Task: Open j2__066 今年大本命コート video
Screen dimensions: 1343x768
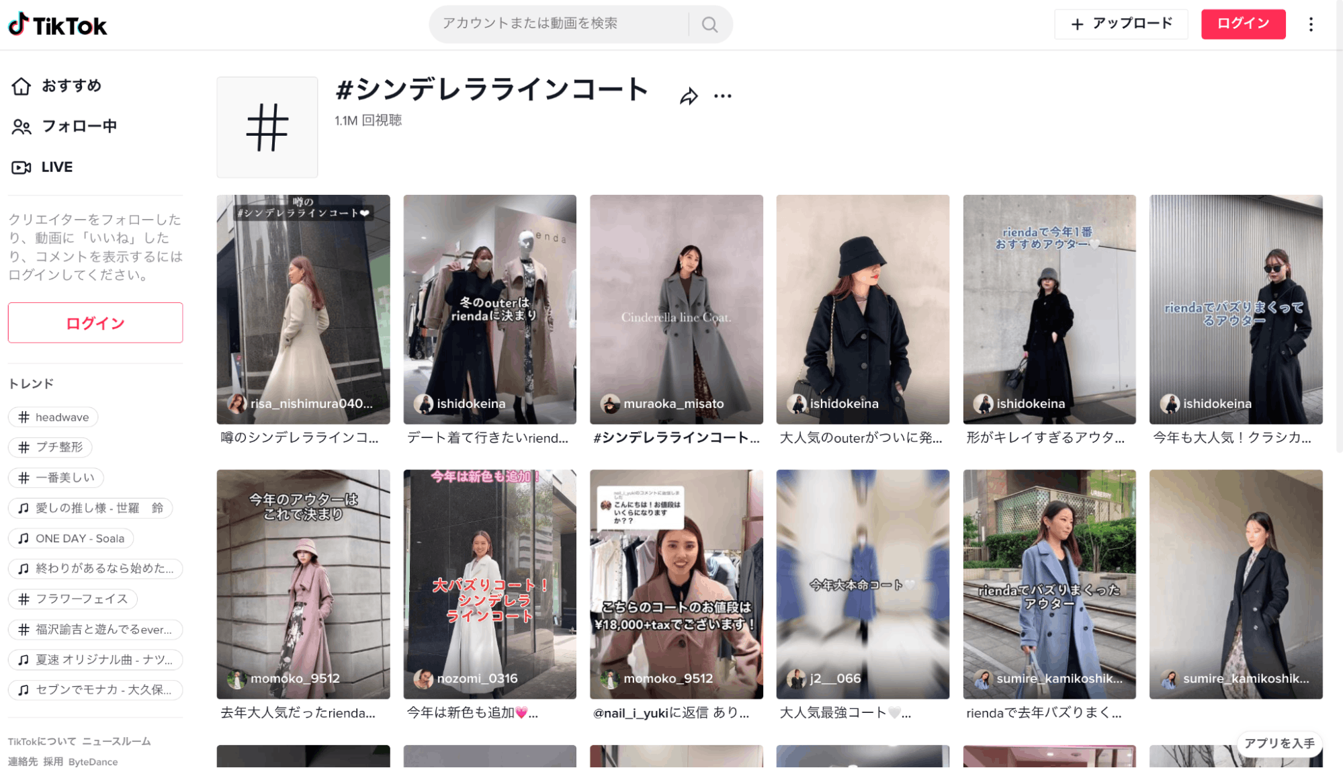Action: click(863, 584)
